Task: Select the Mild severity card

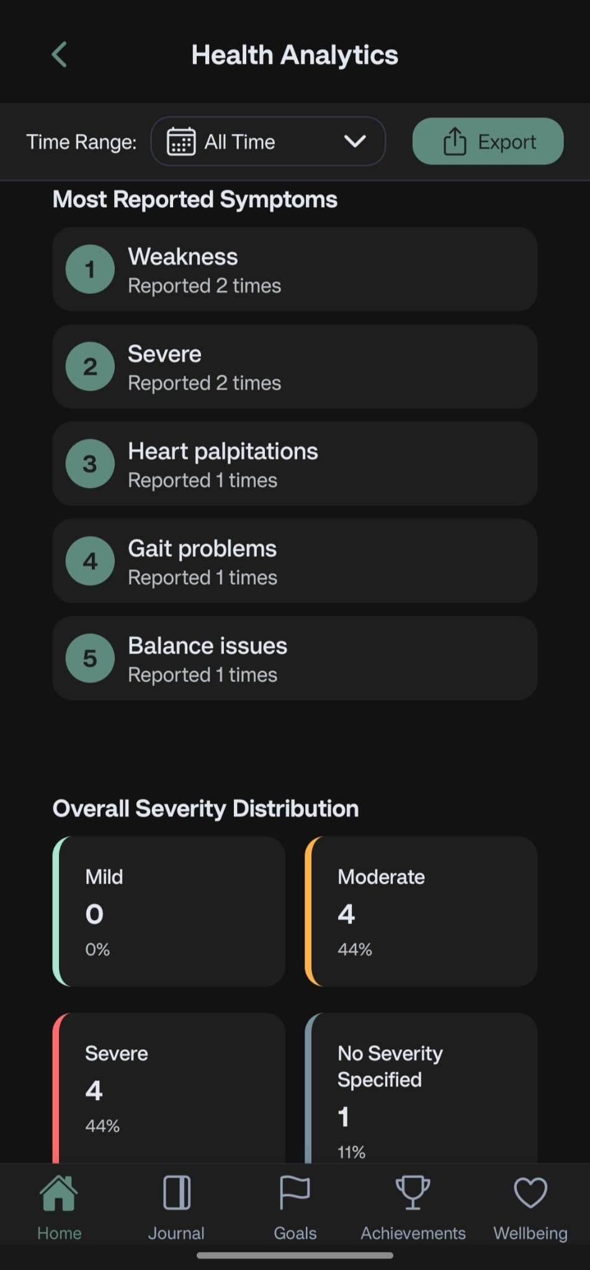Action: pos(169,912)
